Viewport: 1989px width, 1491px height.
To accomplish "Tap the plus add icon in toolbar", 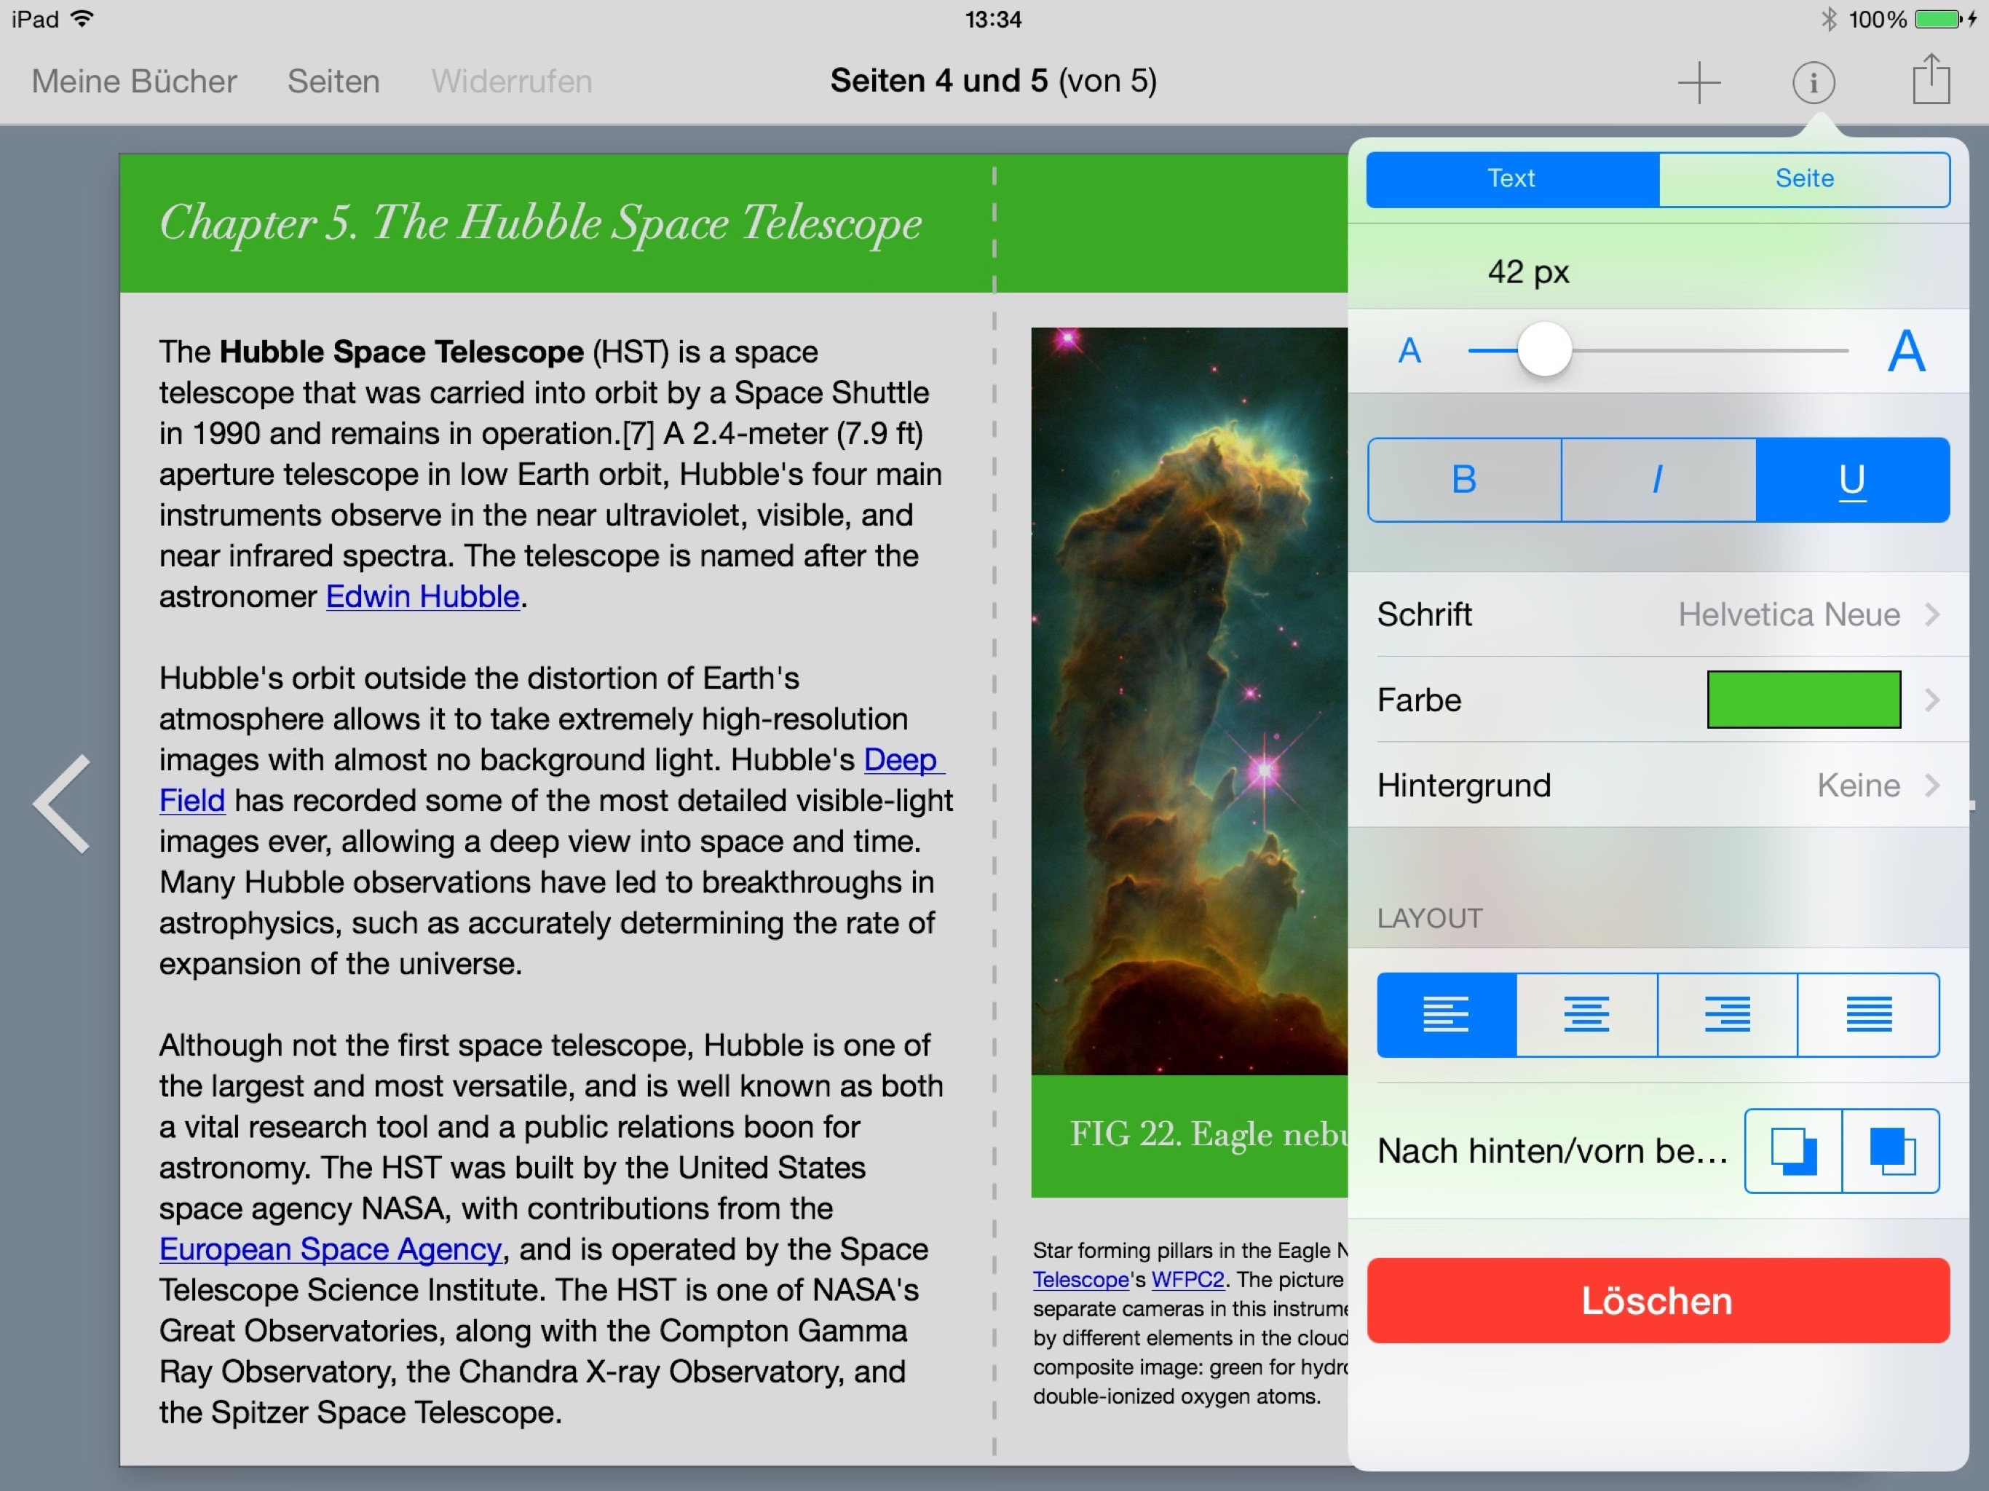I will click(x=1698, y=82).
